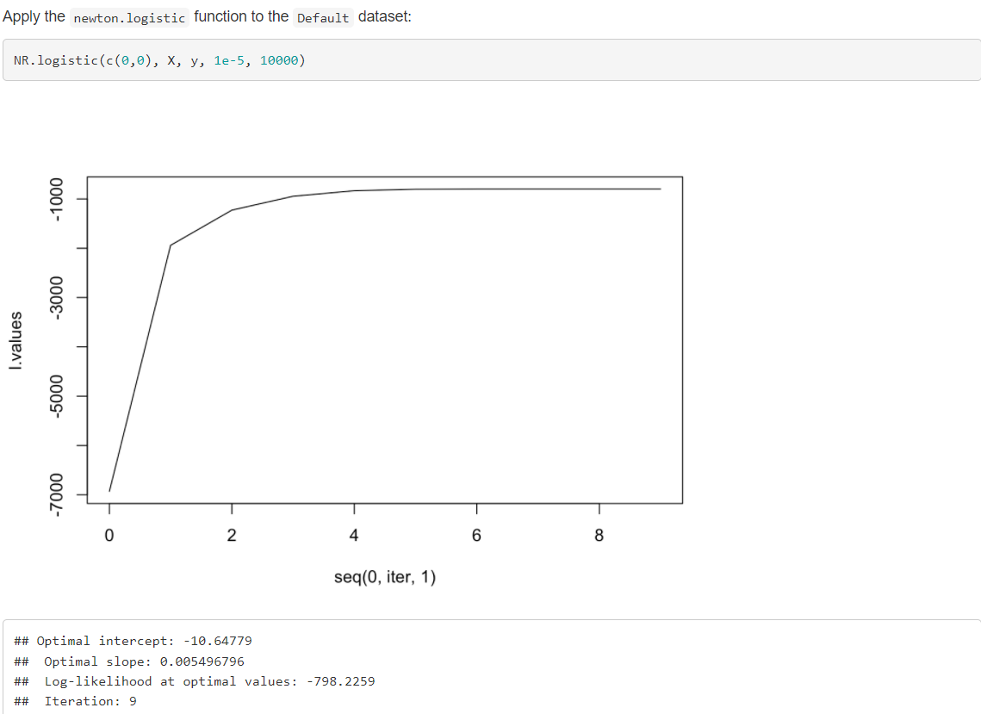
Task: Click the 0 tick on the x-axis
Action: 109,534
